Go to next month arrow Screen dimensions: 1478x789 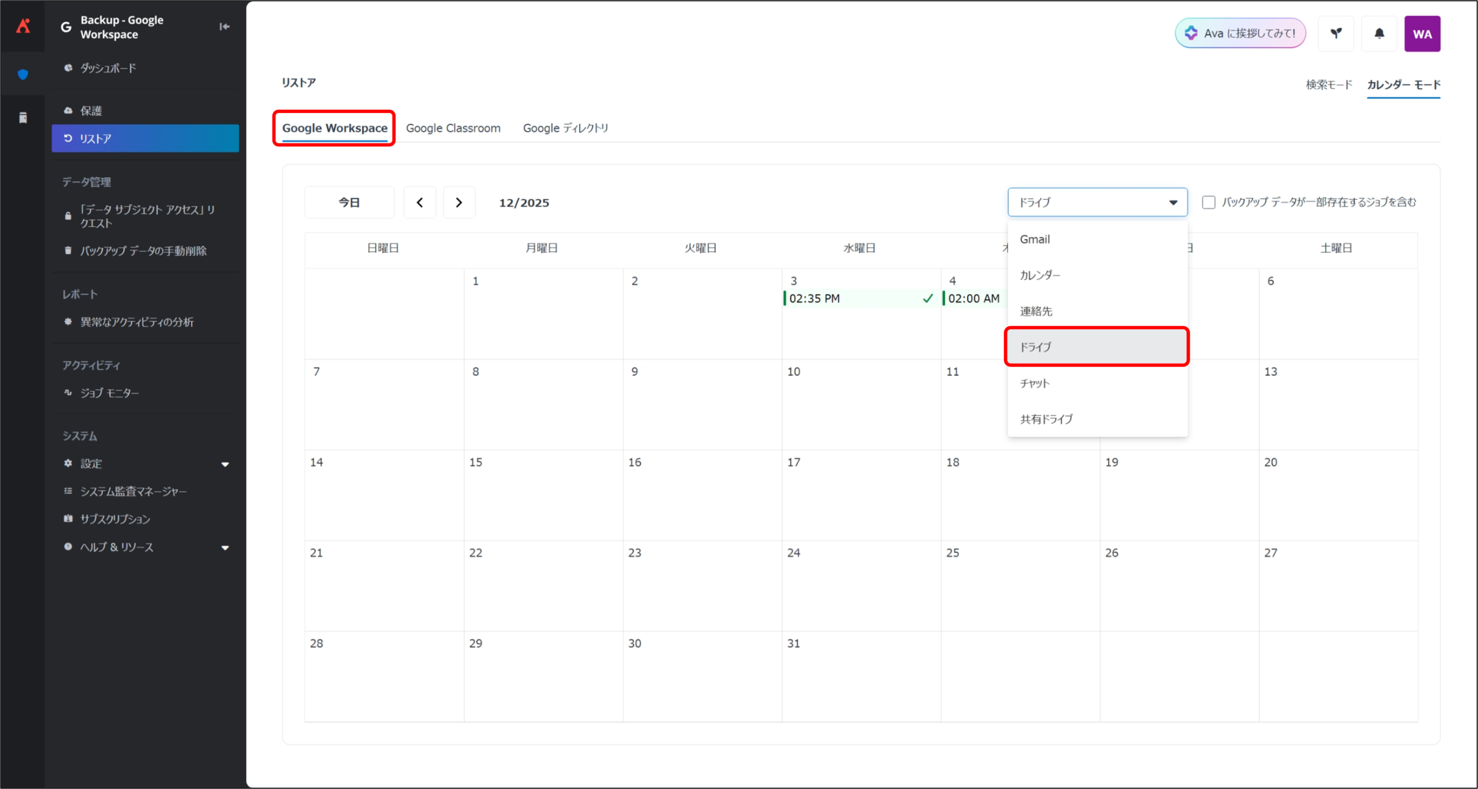[459, 203]
